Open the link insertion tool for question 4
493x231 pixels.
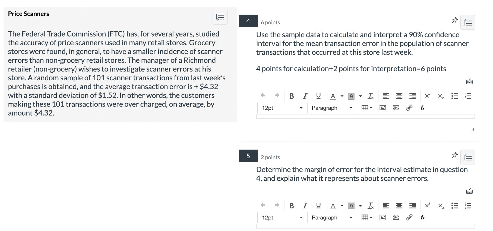tap(409, 108)
